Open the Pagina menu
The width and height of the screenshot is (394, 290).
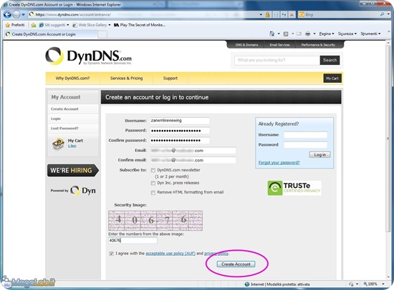[x=327, y=34]
